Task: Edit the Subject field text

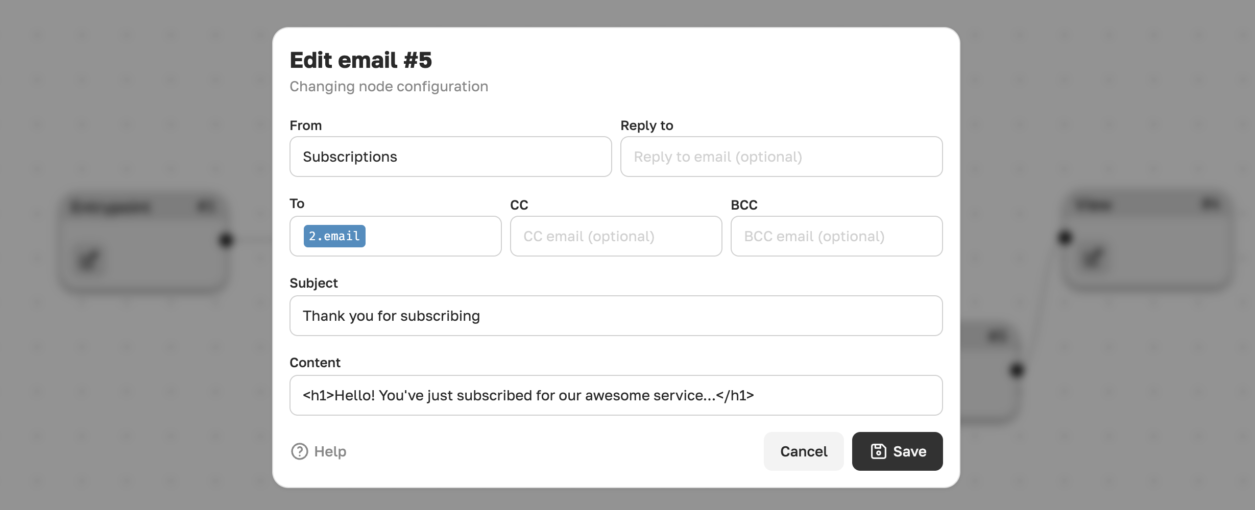Action: [x=616, y=316]
